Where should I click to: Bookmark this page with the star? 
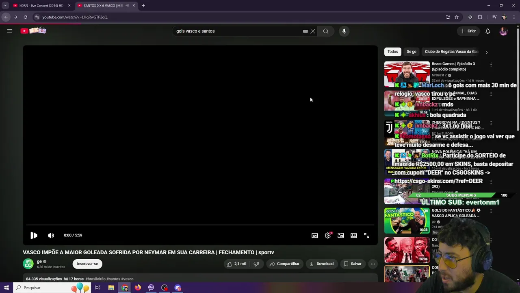(457, 17)
